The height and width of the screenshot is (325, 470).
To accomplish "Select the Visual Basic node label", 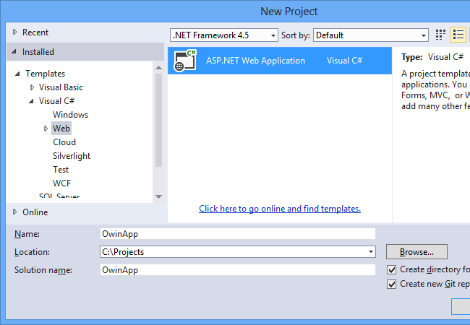I will pos(61,87).
